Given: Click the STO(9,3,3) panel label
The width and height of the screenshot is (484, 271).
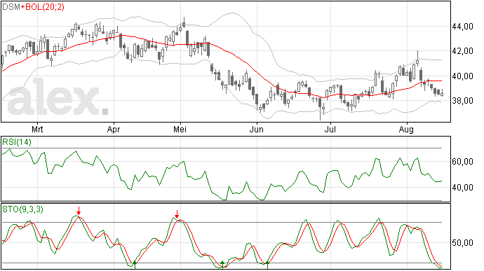Looking at the screenshot, I should 22,209.
